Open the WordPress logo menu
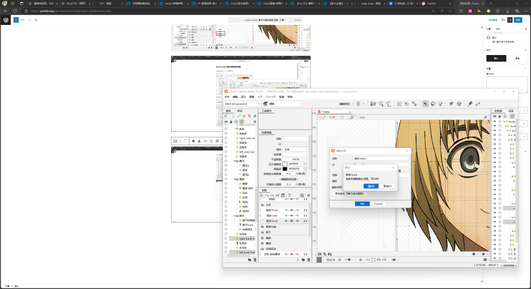 pyautogui.click(x=6, y=20)
